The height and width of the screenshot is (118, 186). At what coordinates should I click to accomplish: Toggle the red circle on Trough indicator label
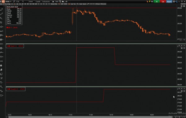coord(9,89)
